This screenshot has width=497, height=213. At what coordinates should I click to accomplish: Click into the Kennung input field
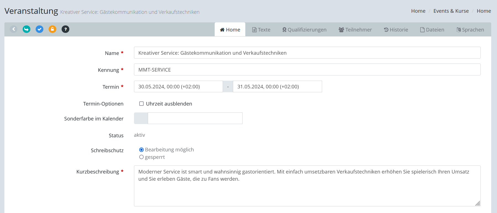pos(307,70)
